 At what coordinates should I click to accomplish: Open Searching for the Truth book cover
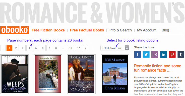pos(48,74)
